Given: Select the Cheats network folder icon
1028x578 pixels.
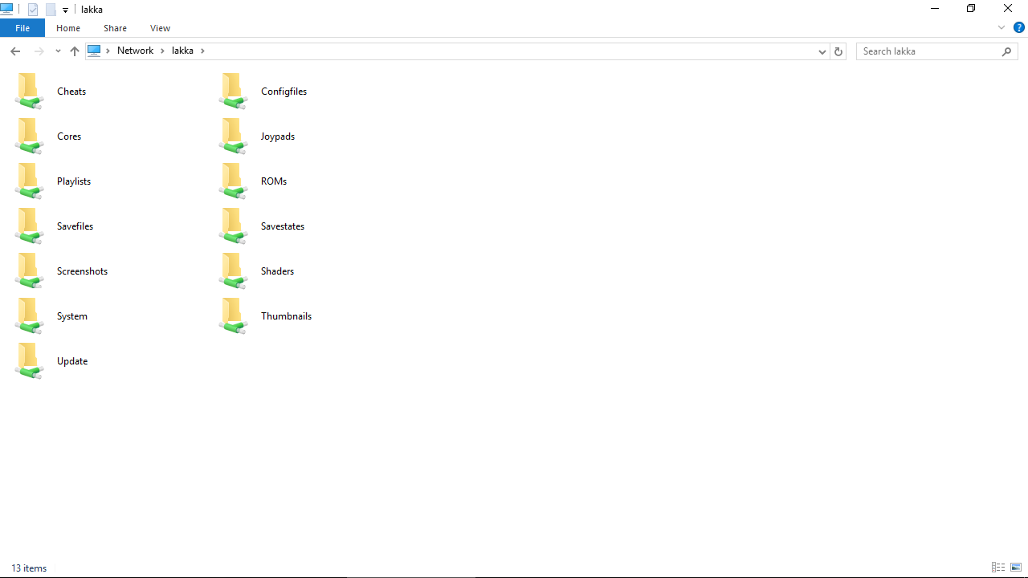Looking at the screenshot, I should 29,92.
